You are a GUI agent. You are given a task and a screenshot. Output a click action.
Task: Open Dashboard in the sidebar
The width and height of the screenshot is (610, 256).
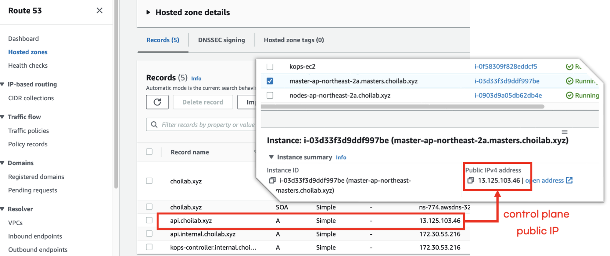[23, 39]
